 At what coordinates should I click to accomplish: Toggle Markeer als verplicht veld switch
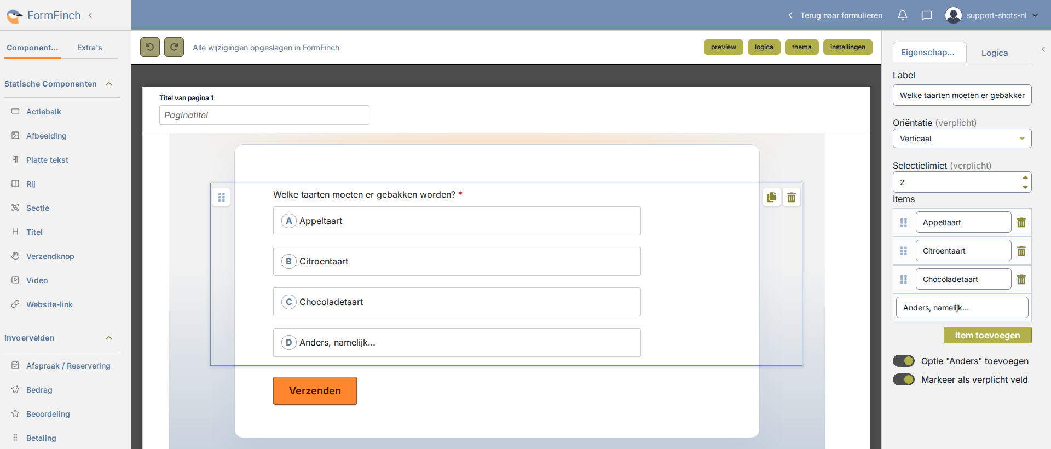click(x=904, y=379)
